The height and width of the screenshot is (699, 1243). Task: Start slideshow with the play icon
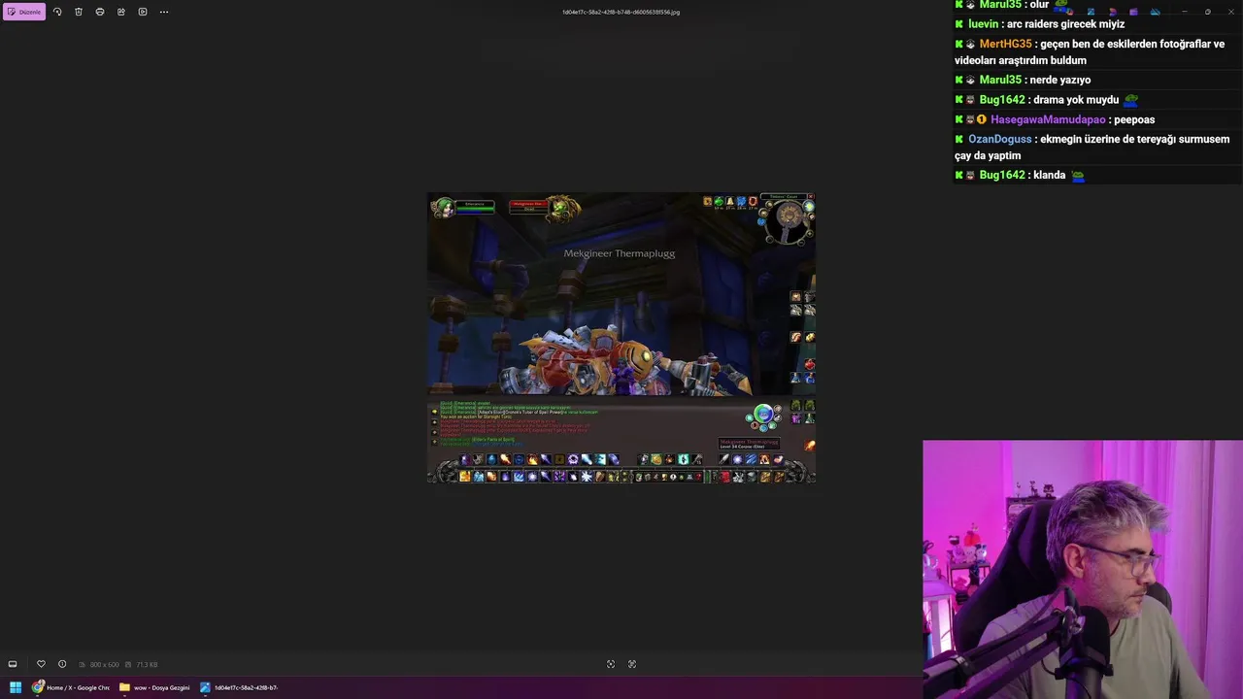point(143,12)
